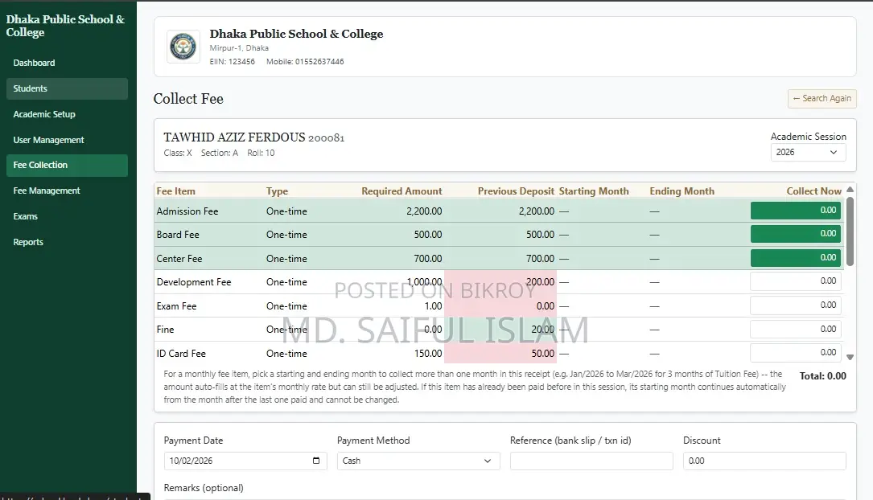Click the student name TAWHID AZIZ FERDOUS
Screen dimensions: 873x500
[x=234, y=137]
